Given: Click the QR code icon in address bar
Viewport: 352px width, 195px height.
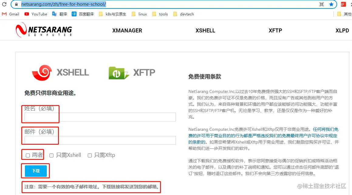Looking at the screenshot, I should (321, 4).
